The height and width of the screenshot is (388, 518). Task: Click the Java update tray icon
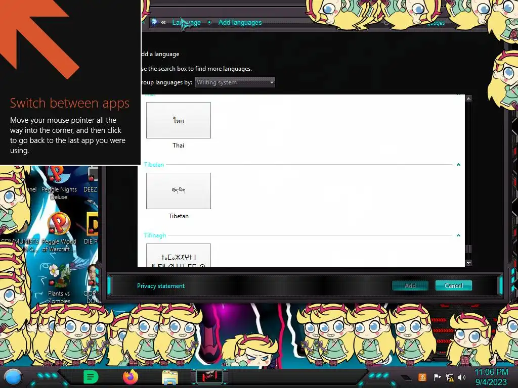pos(422,377)
